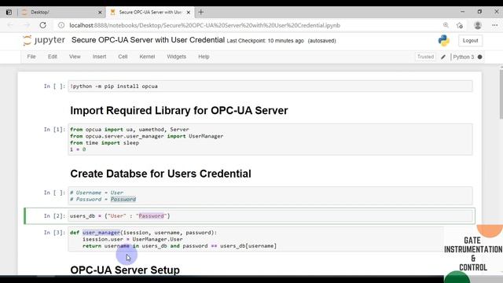
Task: Click the Logout button
Action: [470, 40]
